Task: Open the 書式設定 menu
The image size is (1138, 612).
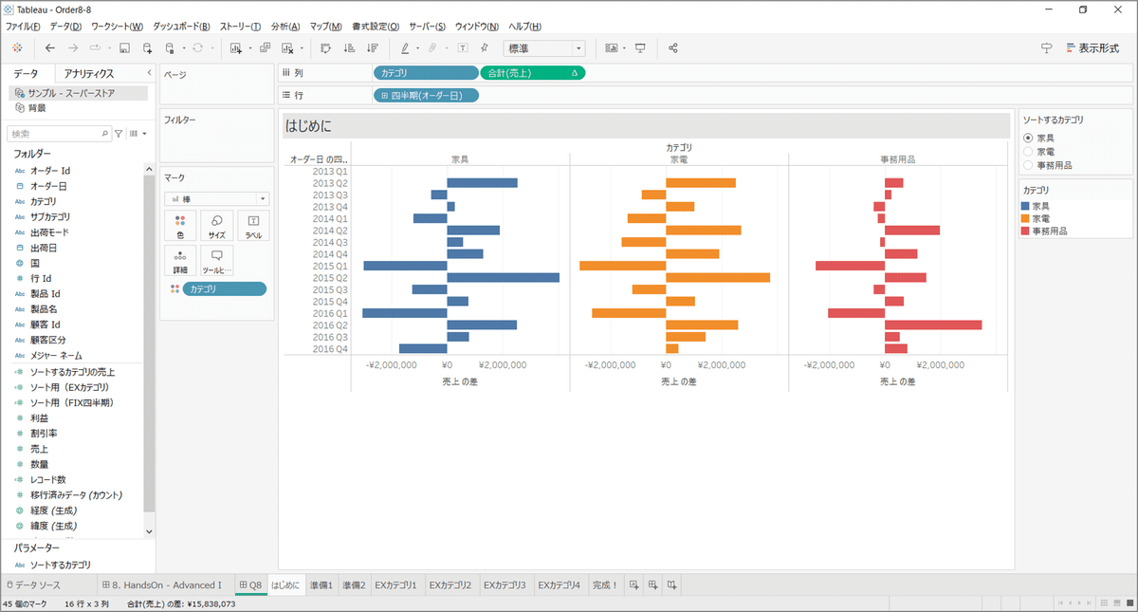Action: point(375,26)
